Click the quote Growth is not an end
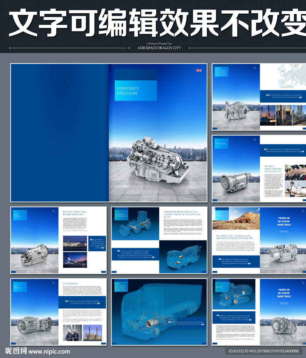 (x=82, y=302)
